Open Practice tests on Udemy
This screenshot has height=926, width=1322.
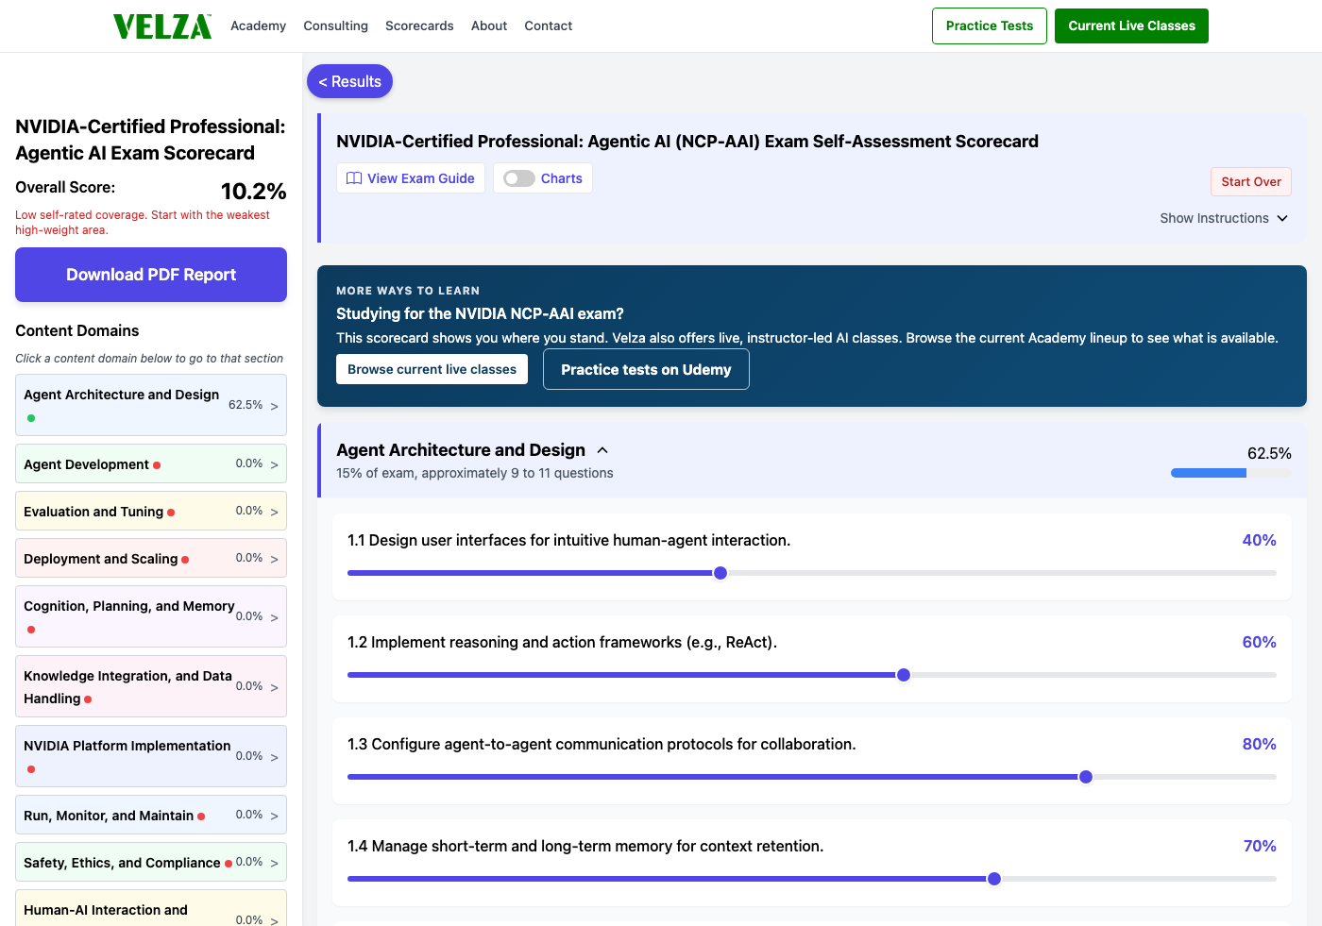click(646, 369)
